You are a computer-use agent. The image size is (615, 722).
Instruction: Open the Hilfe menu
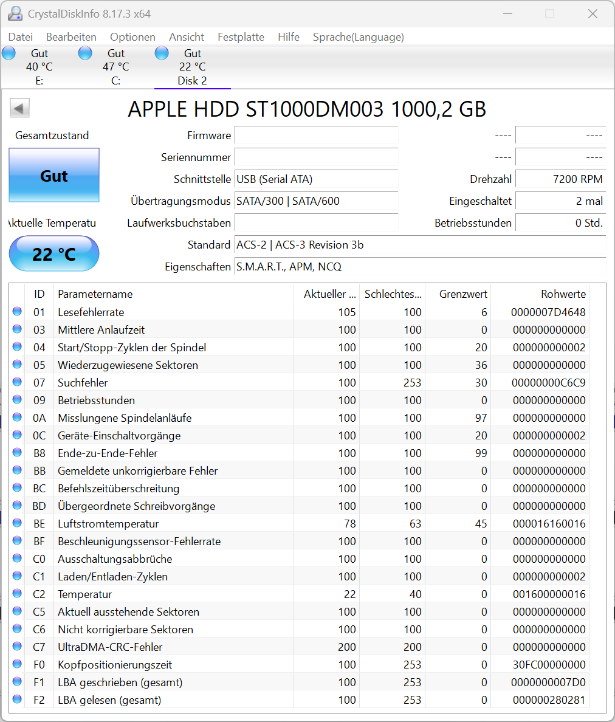coord(288,37)
